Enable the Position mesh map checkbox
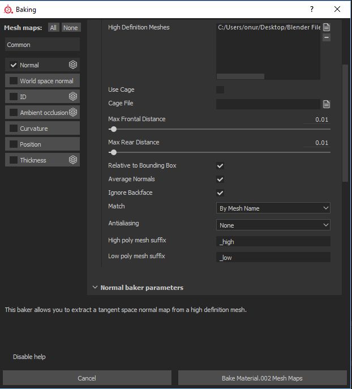The image size is (352, 389). [14, 144]
